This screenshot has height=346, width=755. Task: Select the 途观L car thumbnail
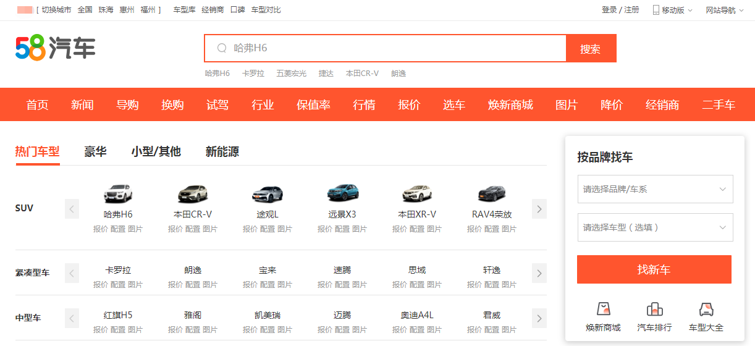tap(268, 194)
